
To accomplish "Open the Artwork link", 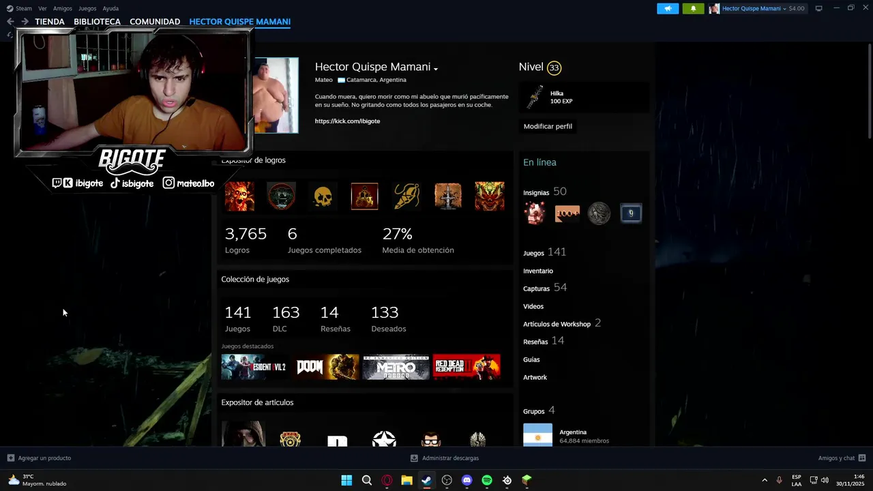I will pyautogui.click(x=535, y=377).
